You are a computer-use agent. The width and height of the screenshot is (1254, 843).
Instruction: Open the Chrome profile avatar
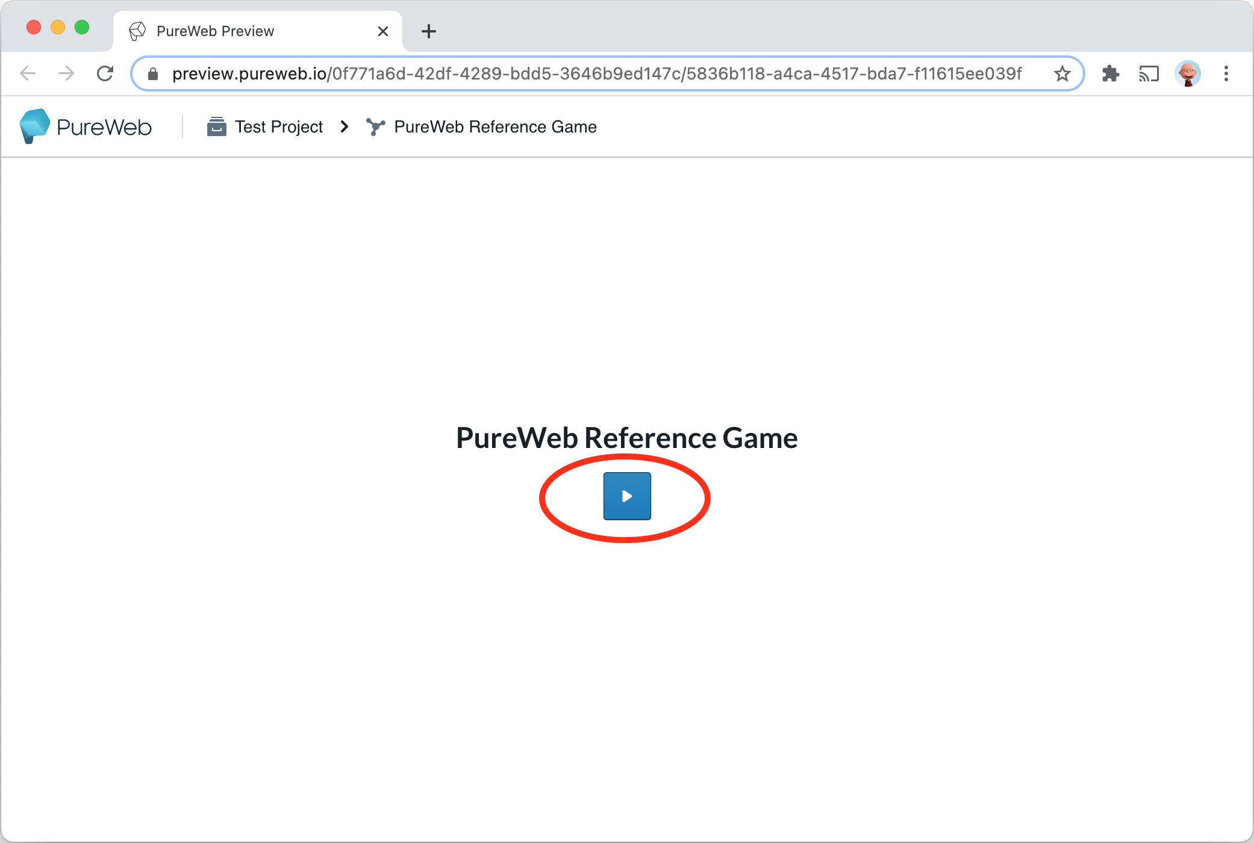(x=1188, y=73)
